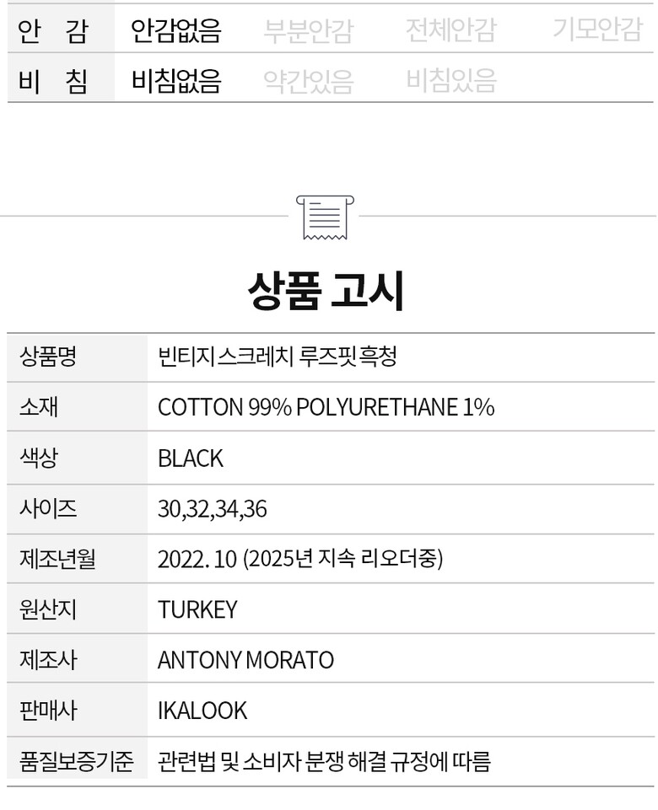Click the sizes 30,32,34,36 value

tap(213, 509)
